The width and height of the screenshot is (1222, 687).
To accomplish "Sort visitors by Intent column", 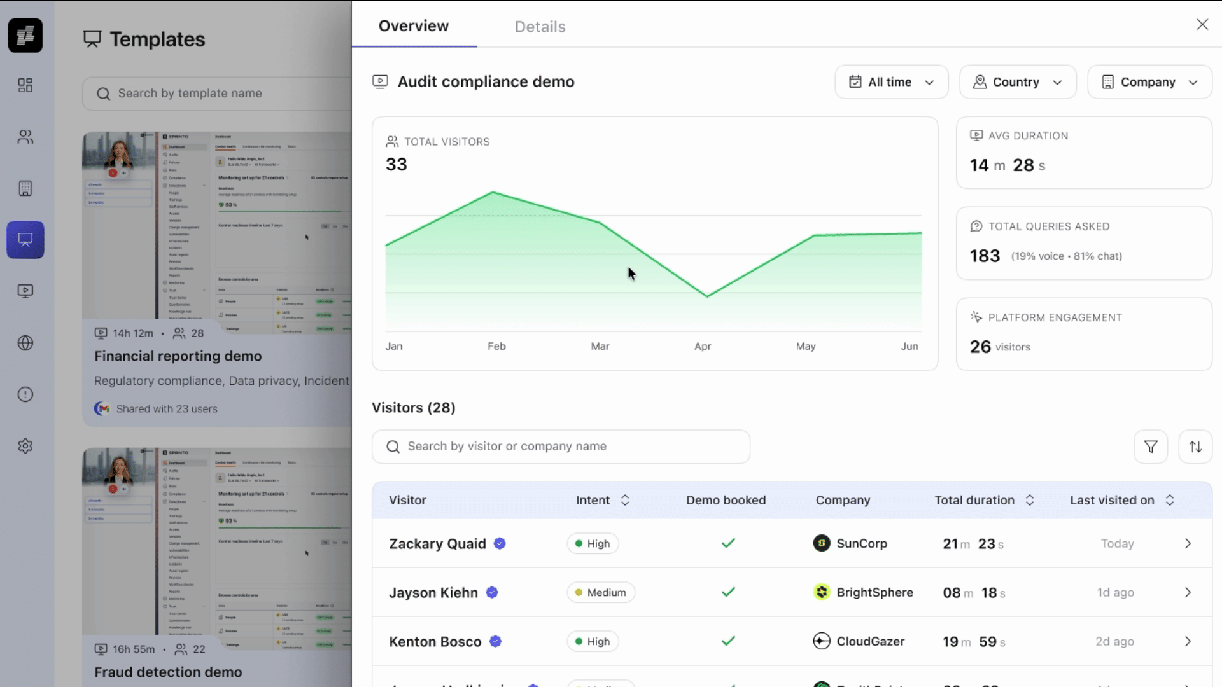I will [624, 500].
